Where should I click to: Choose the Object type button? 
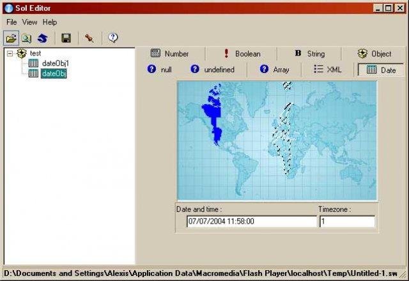tap(374, 54)
